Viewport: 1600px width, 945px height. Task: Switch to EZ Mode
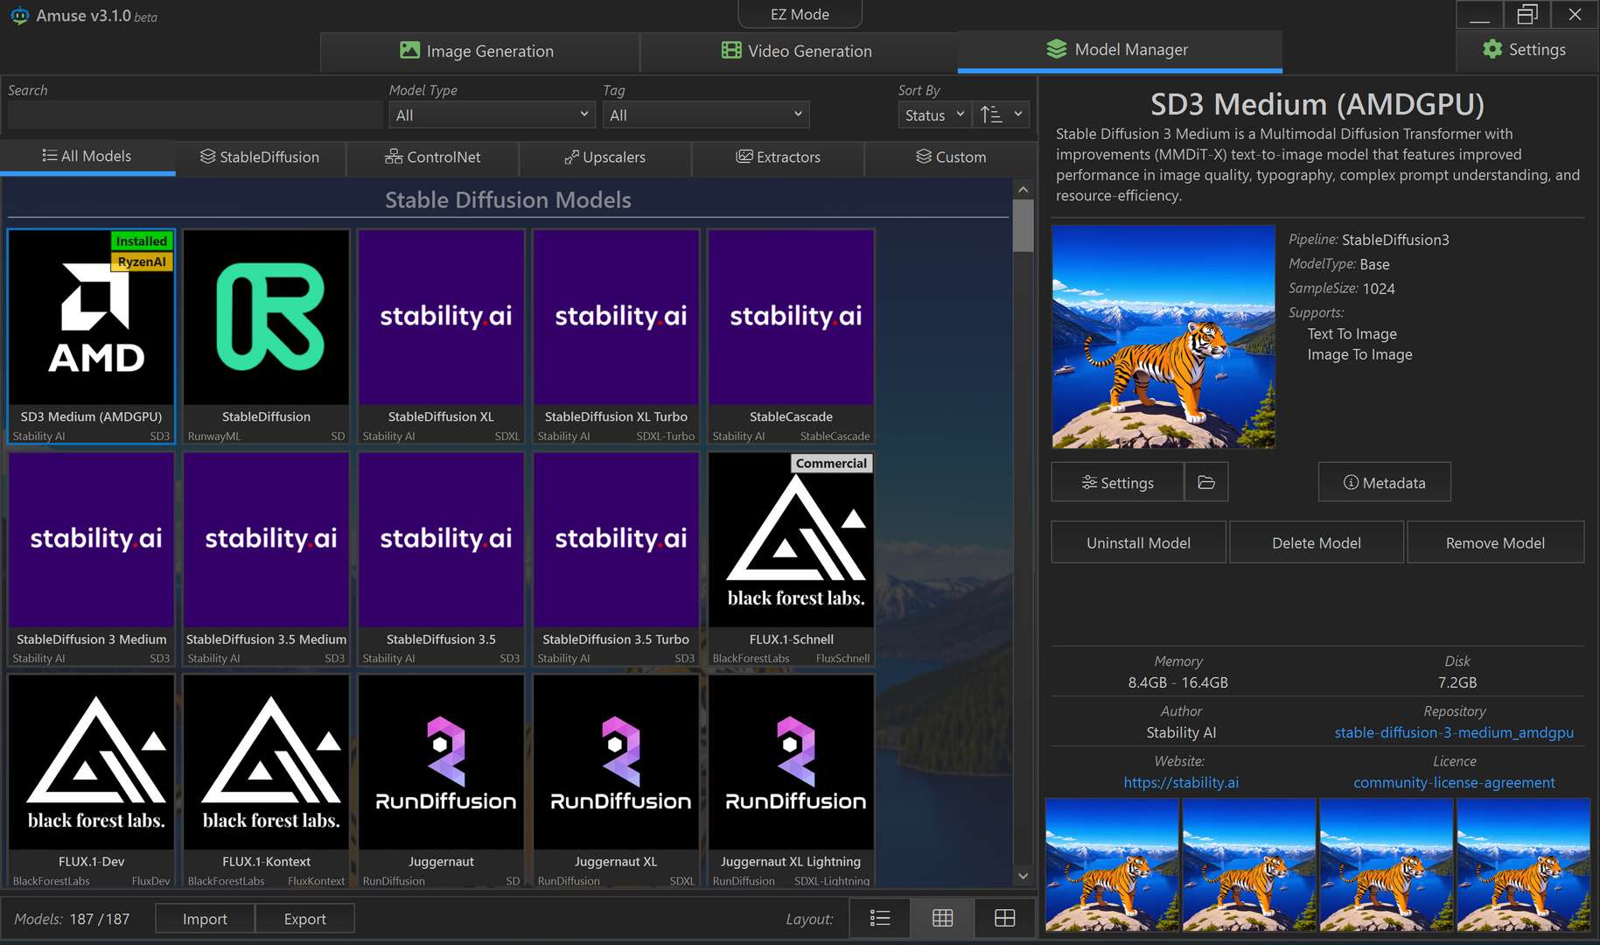800,14
